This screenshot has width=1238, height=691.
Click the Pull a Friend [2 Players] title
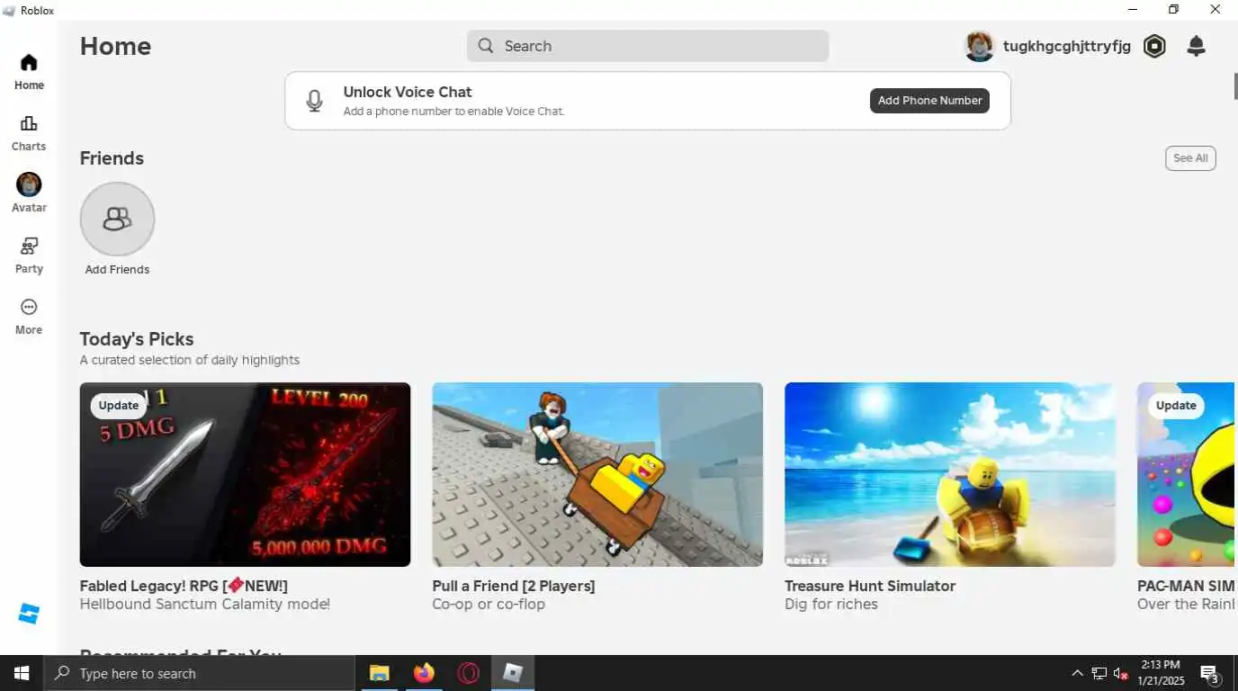pos(514,586)
